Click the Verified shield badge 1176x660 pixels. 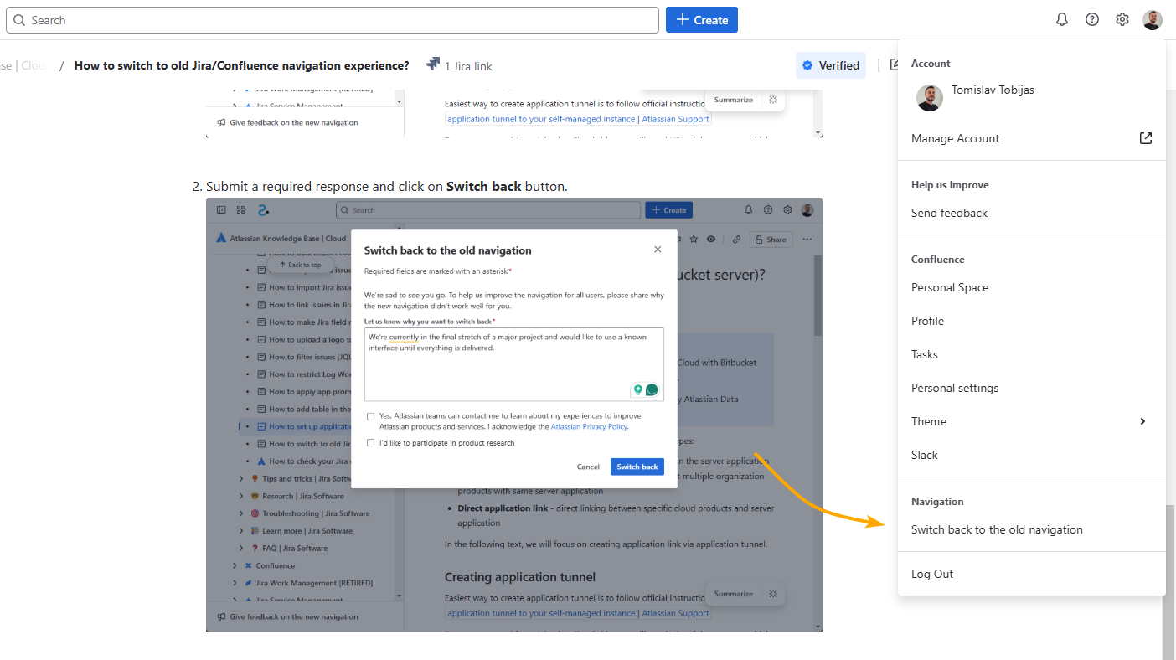pos(830,64)
